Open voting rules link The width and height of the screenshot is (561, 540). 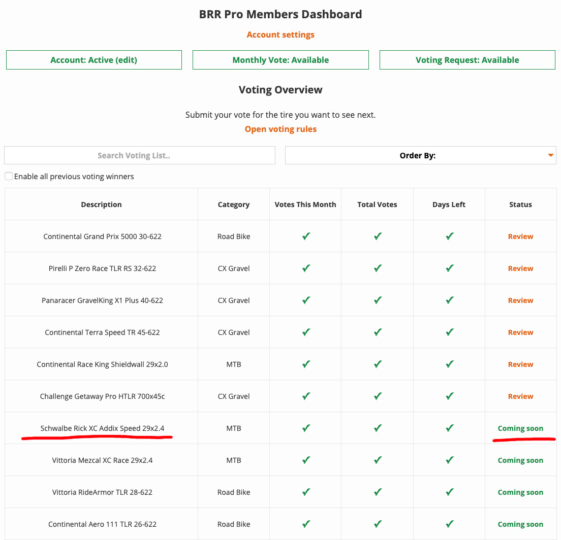280,129
